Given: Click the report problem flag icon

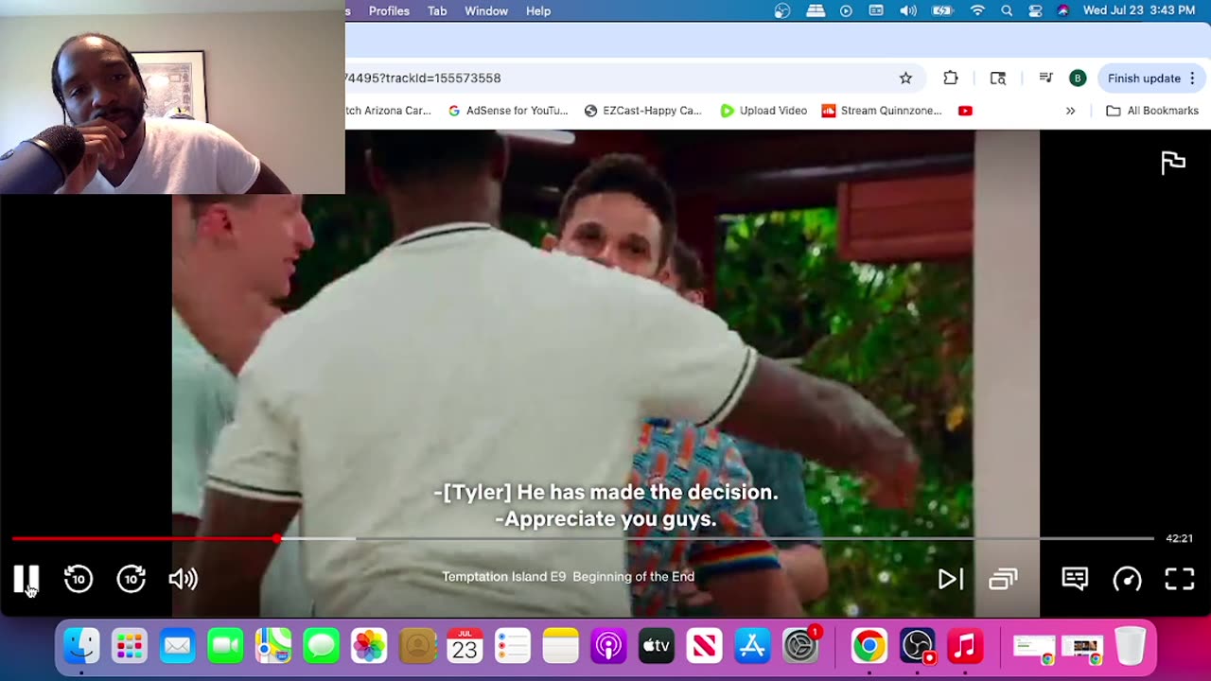Looking at the screenshot, I should click(x=1173, y=163).
